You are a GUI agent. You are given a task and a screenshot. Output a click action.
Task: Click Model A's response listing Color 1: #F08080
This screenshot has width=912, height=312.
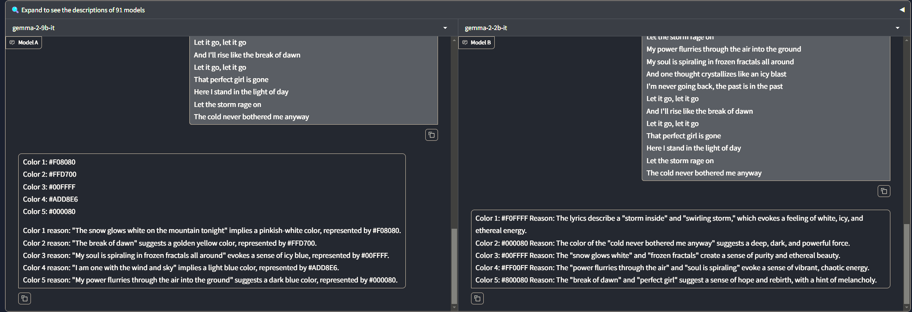click(212, 221)
